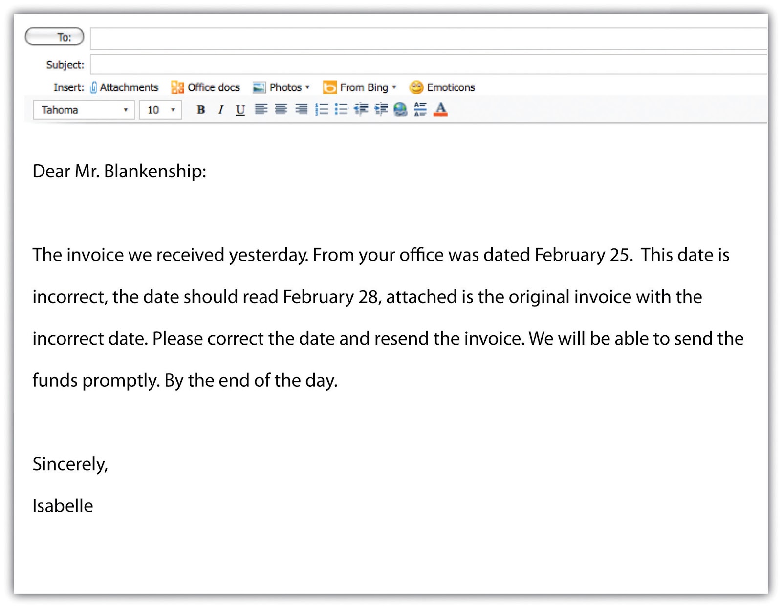The height and width of the screenshot is (608, 782).
Task: Create a bulleted list
Action: [342, 109]
